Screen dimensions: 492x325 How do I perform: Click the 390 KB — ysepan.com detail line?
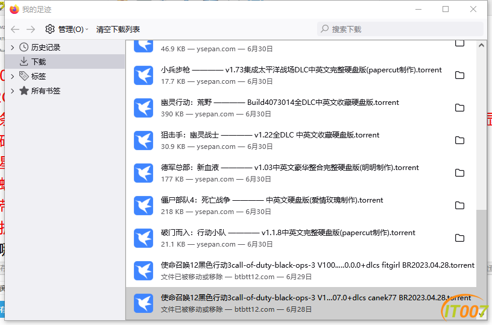[x=216, y=114]
